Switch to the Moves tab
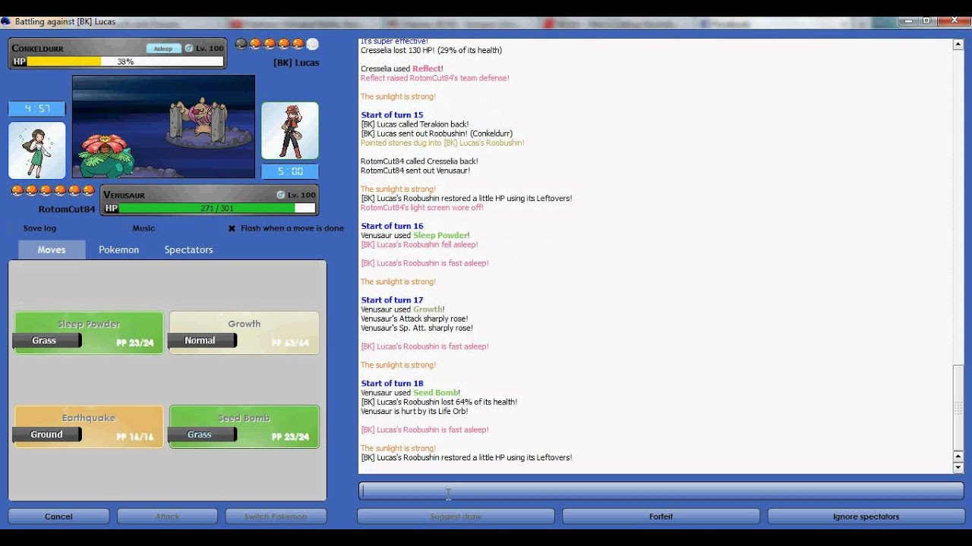The height and width of the screenshot is (546, 972). click(52, 249)
